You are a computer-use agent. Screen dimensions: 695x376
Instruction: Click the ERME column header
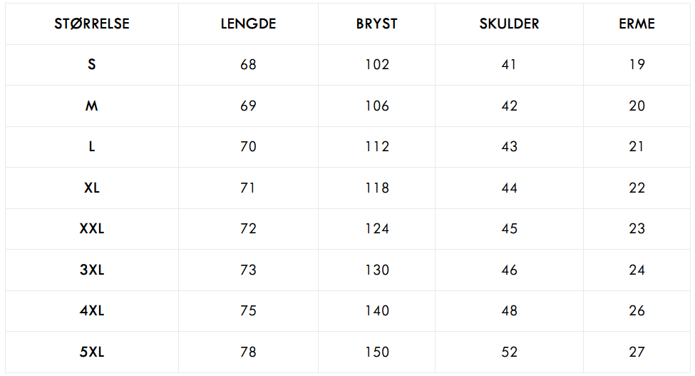[637, 24]
